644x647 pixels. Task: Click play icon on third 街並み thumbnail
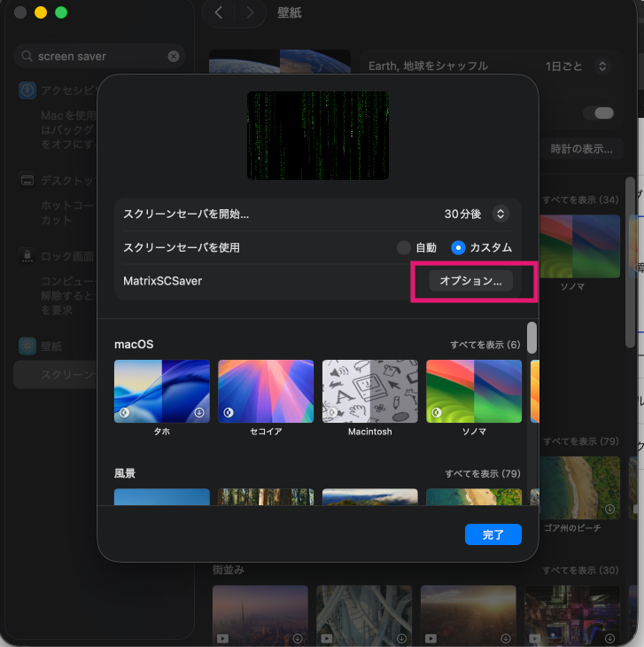[431, 638]
